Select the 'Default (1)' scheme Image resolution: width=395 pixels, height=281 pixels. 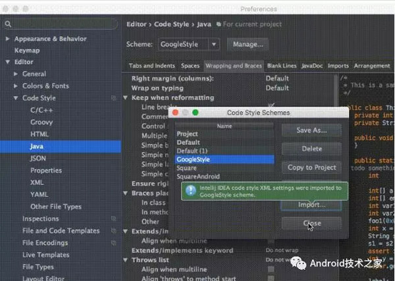224,151
